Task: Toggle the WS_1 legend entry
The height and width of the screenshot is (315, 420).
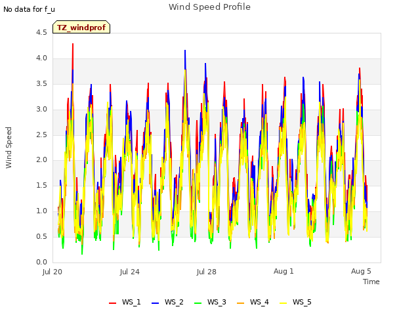Action: coord(125,302)
